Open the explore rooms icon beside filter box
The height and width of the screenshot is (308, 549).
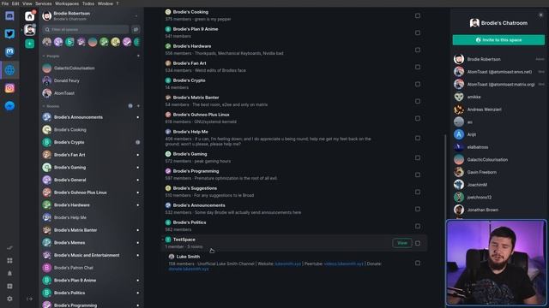(136, 30)
